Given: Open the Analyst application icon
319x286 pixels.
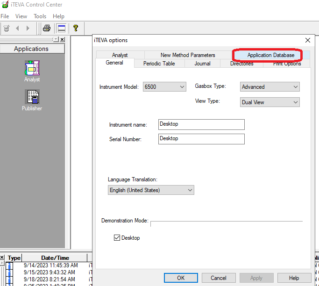Looking at the screenshot, I should pyautogui.click(x=32, y=69).
